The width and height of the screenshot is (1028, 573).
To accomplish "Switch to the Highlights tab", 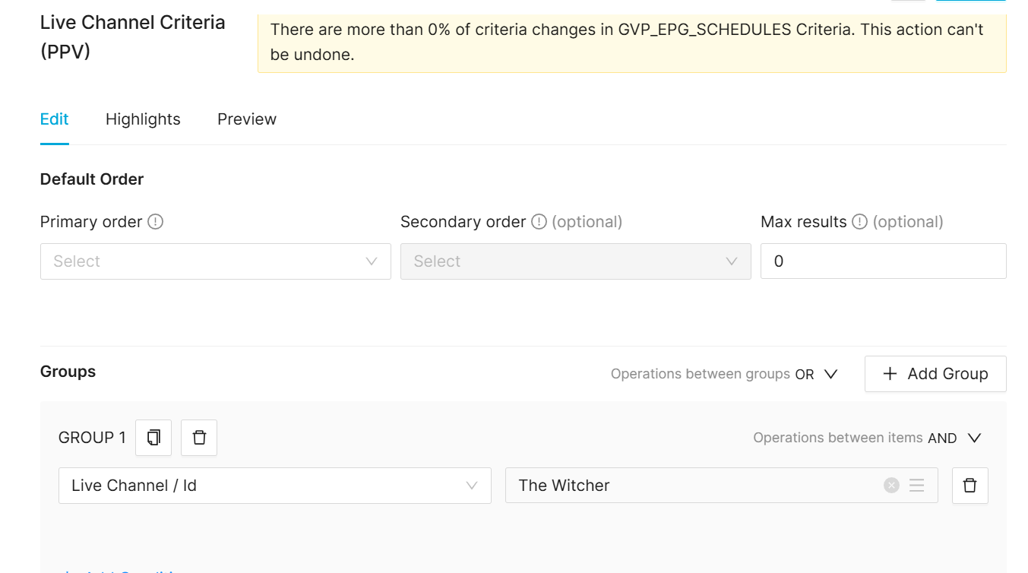I will (143, 119).
